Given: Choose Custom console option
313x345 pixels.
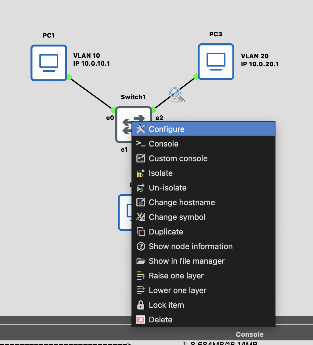Looking at the screenshot, I should point(178,158).
